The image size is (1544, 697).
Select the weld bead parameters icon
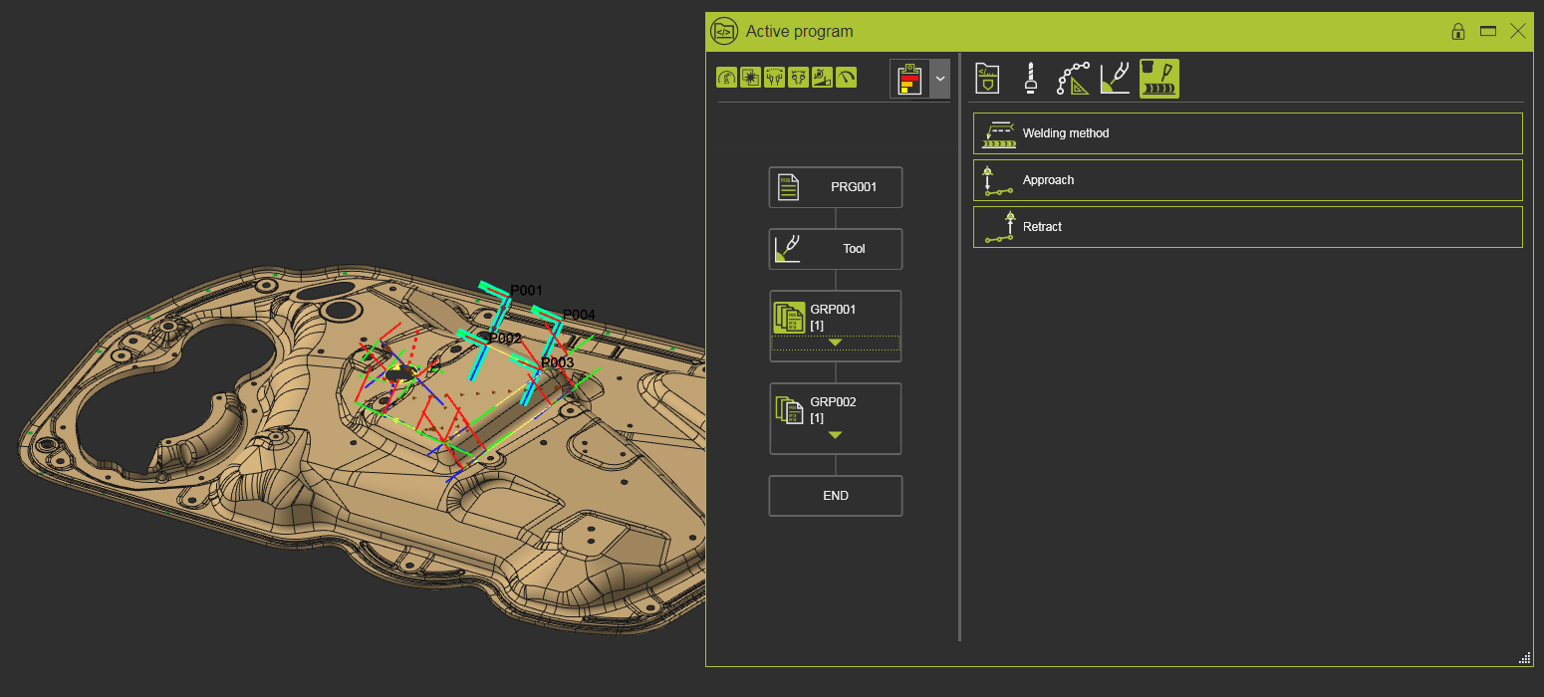pos(1158,78)
